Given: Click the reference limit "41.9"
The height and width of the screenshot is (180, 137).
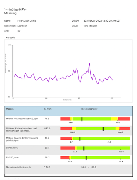Looking at the screenshot, I should coord(109,142).
